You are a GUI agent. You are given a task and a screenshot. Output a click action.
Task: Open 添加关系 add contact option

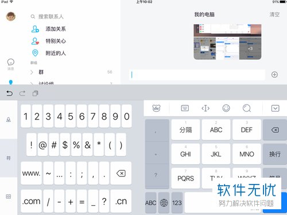tap(49, 29)
